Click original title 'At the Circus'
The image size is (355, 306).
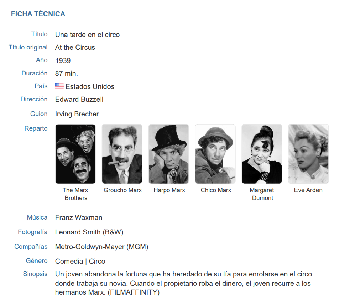(x=75, y=47)
